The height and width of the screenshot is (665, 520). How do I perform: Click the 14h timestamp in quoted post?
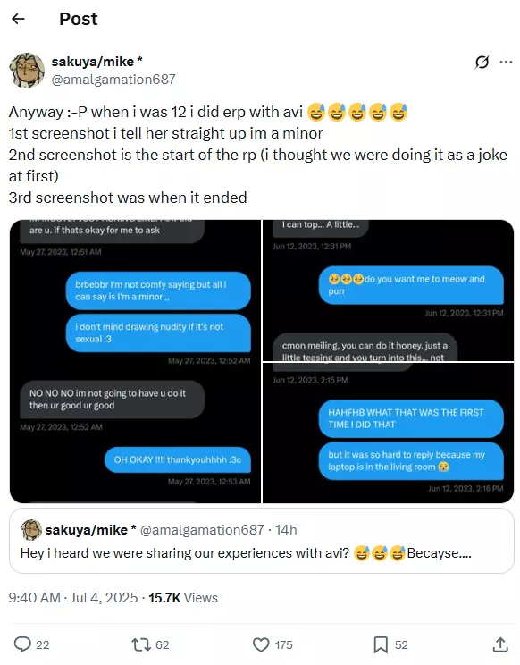286,530
